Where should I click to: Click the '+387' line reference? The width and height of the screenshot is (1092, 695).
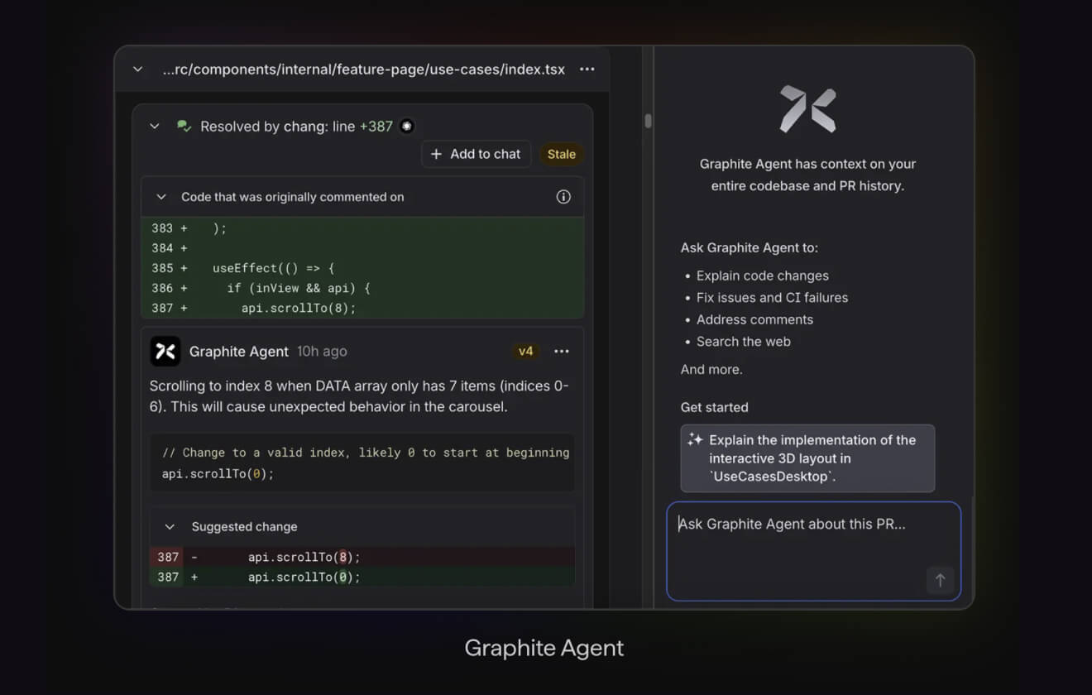tap(376, 127)
